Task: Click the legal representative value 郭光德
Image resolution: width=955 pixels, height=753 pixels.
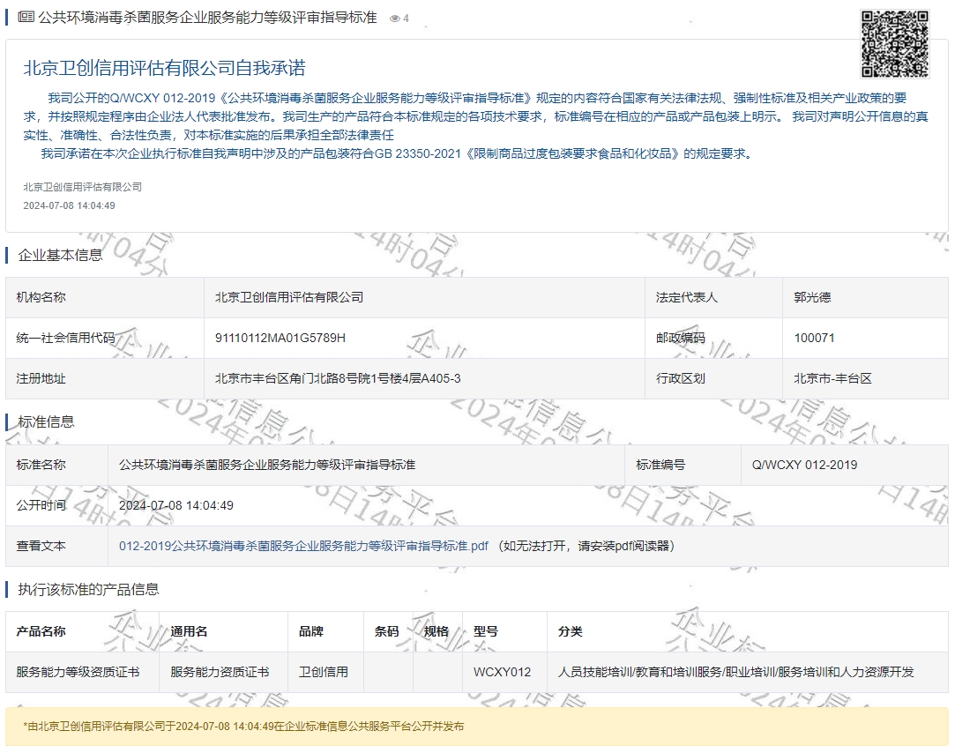Action: click(x=812, y=297)
